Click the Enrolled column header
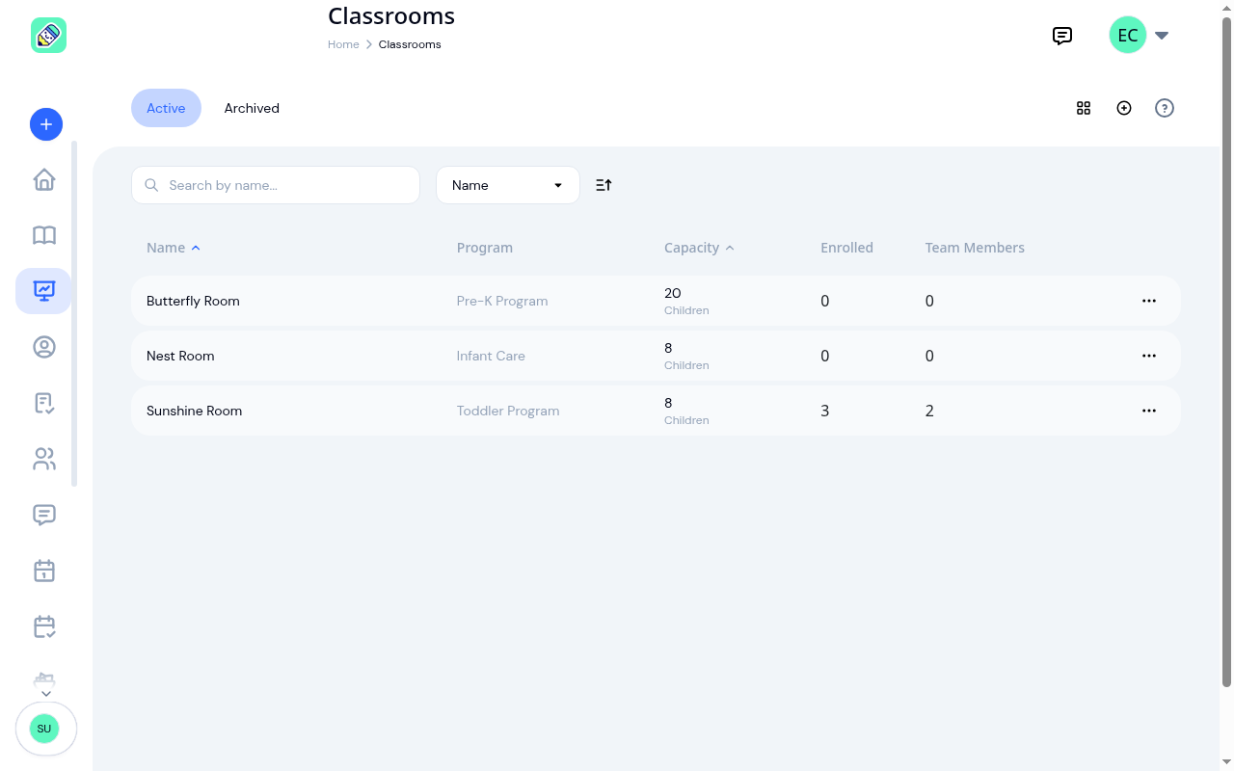1234x771 pixels. (846, 248)
